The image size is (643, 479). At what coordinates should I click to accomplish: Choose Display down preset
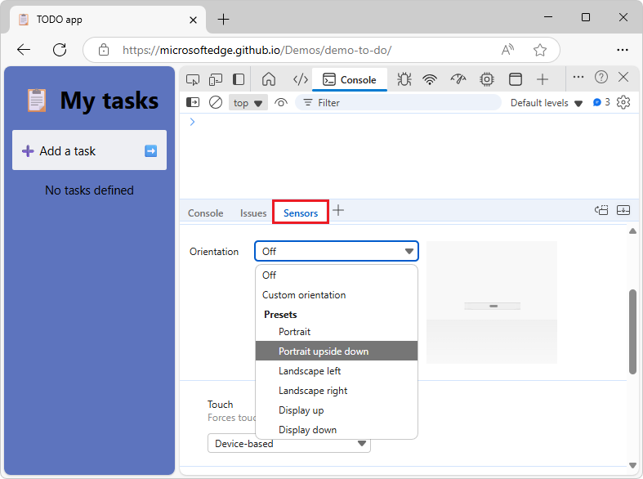click(x=337, y=430)
